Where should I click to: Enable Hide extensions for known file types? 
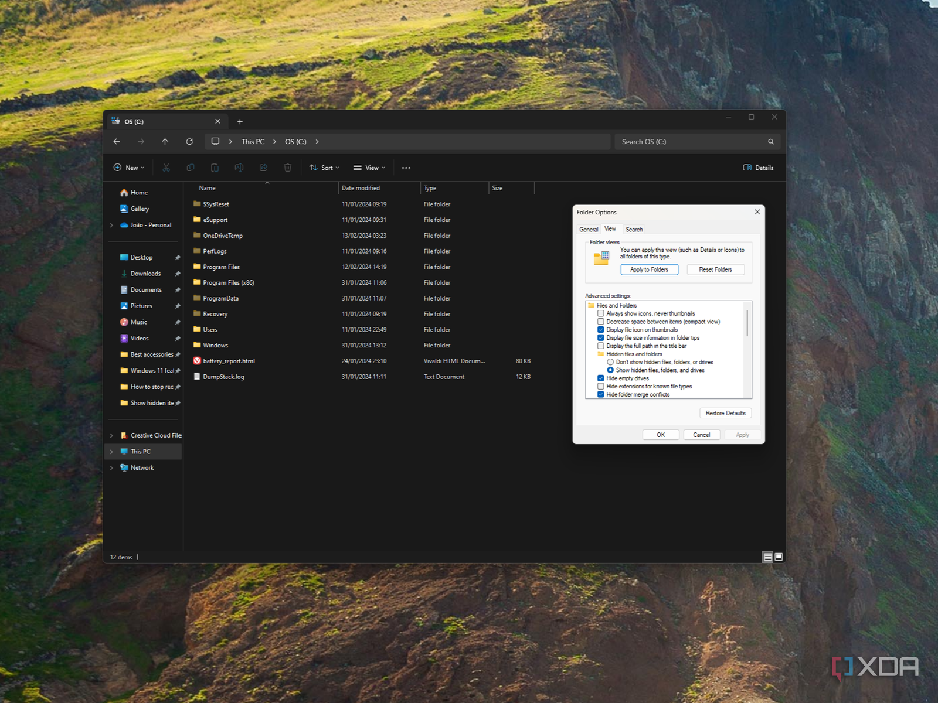[x=601, y=387]
